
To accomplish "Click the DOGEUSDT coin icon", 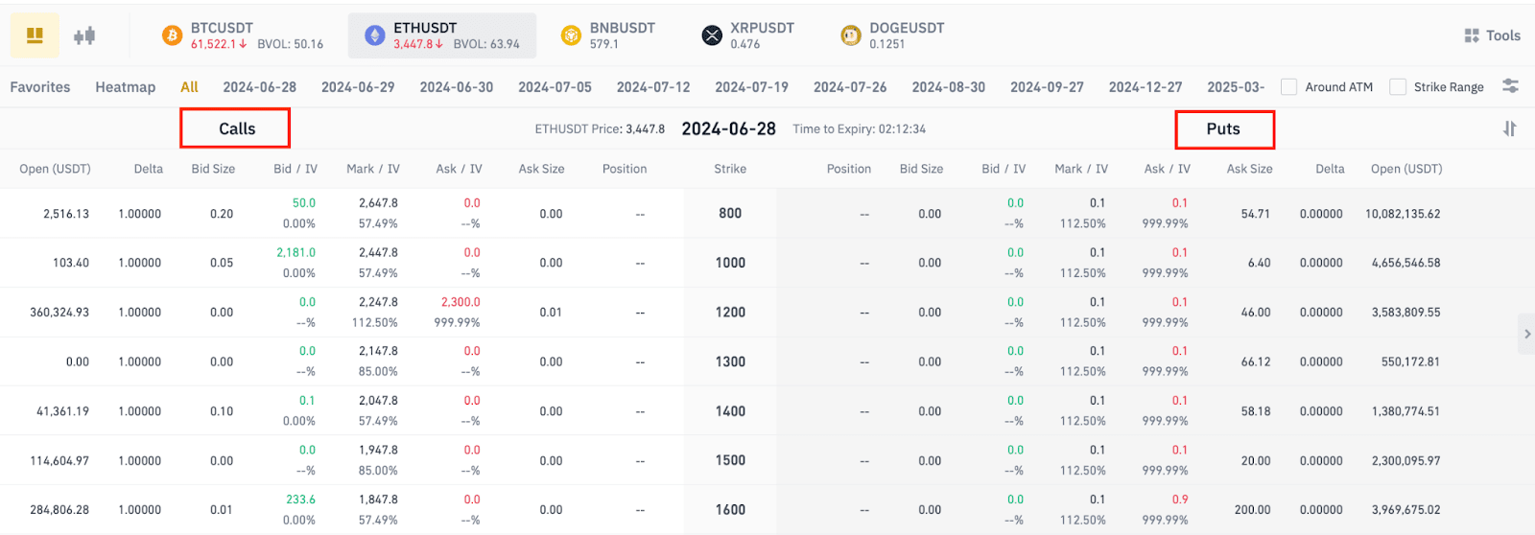I will coord(850,36).
